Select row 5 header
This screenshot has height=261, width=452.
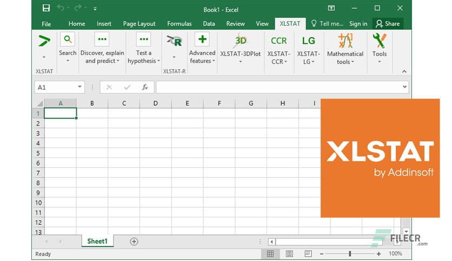38,153
